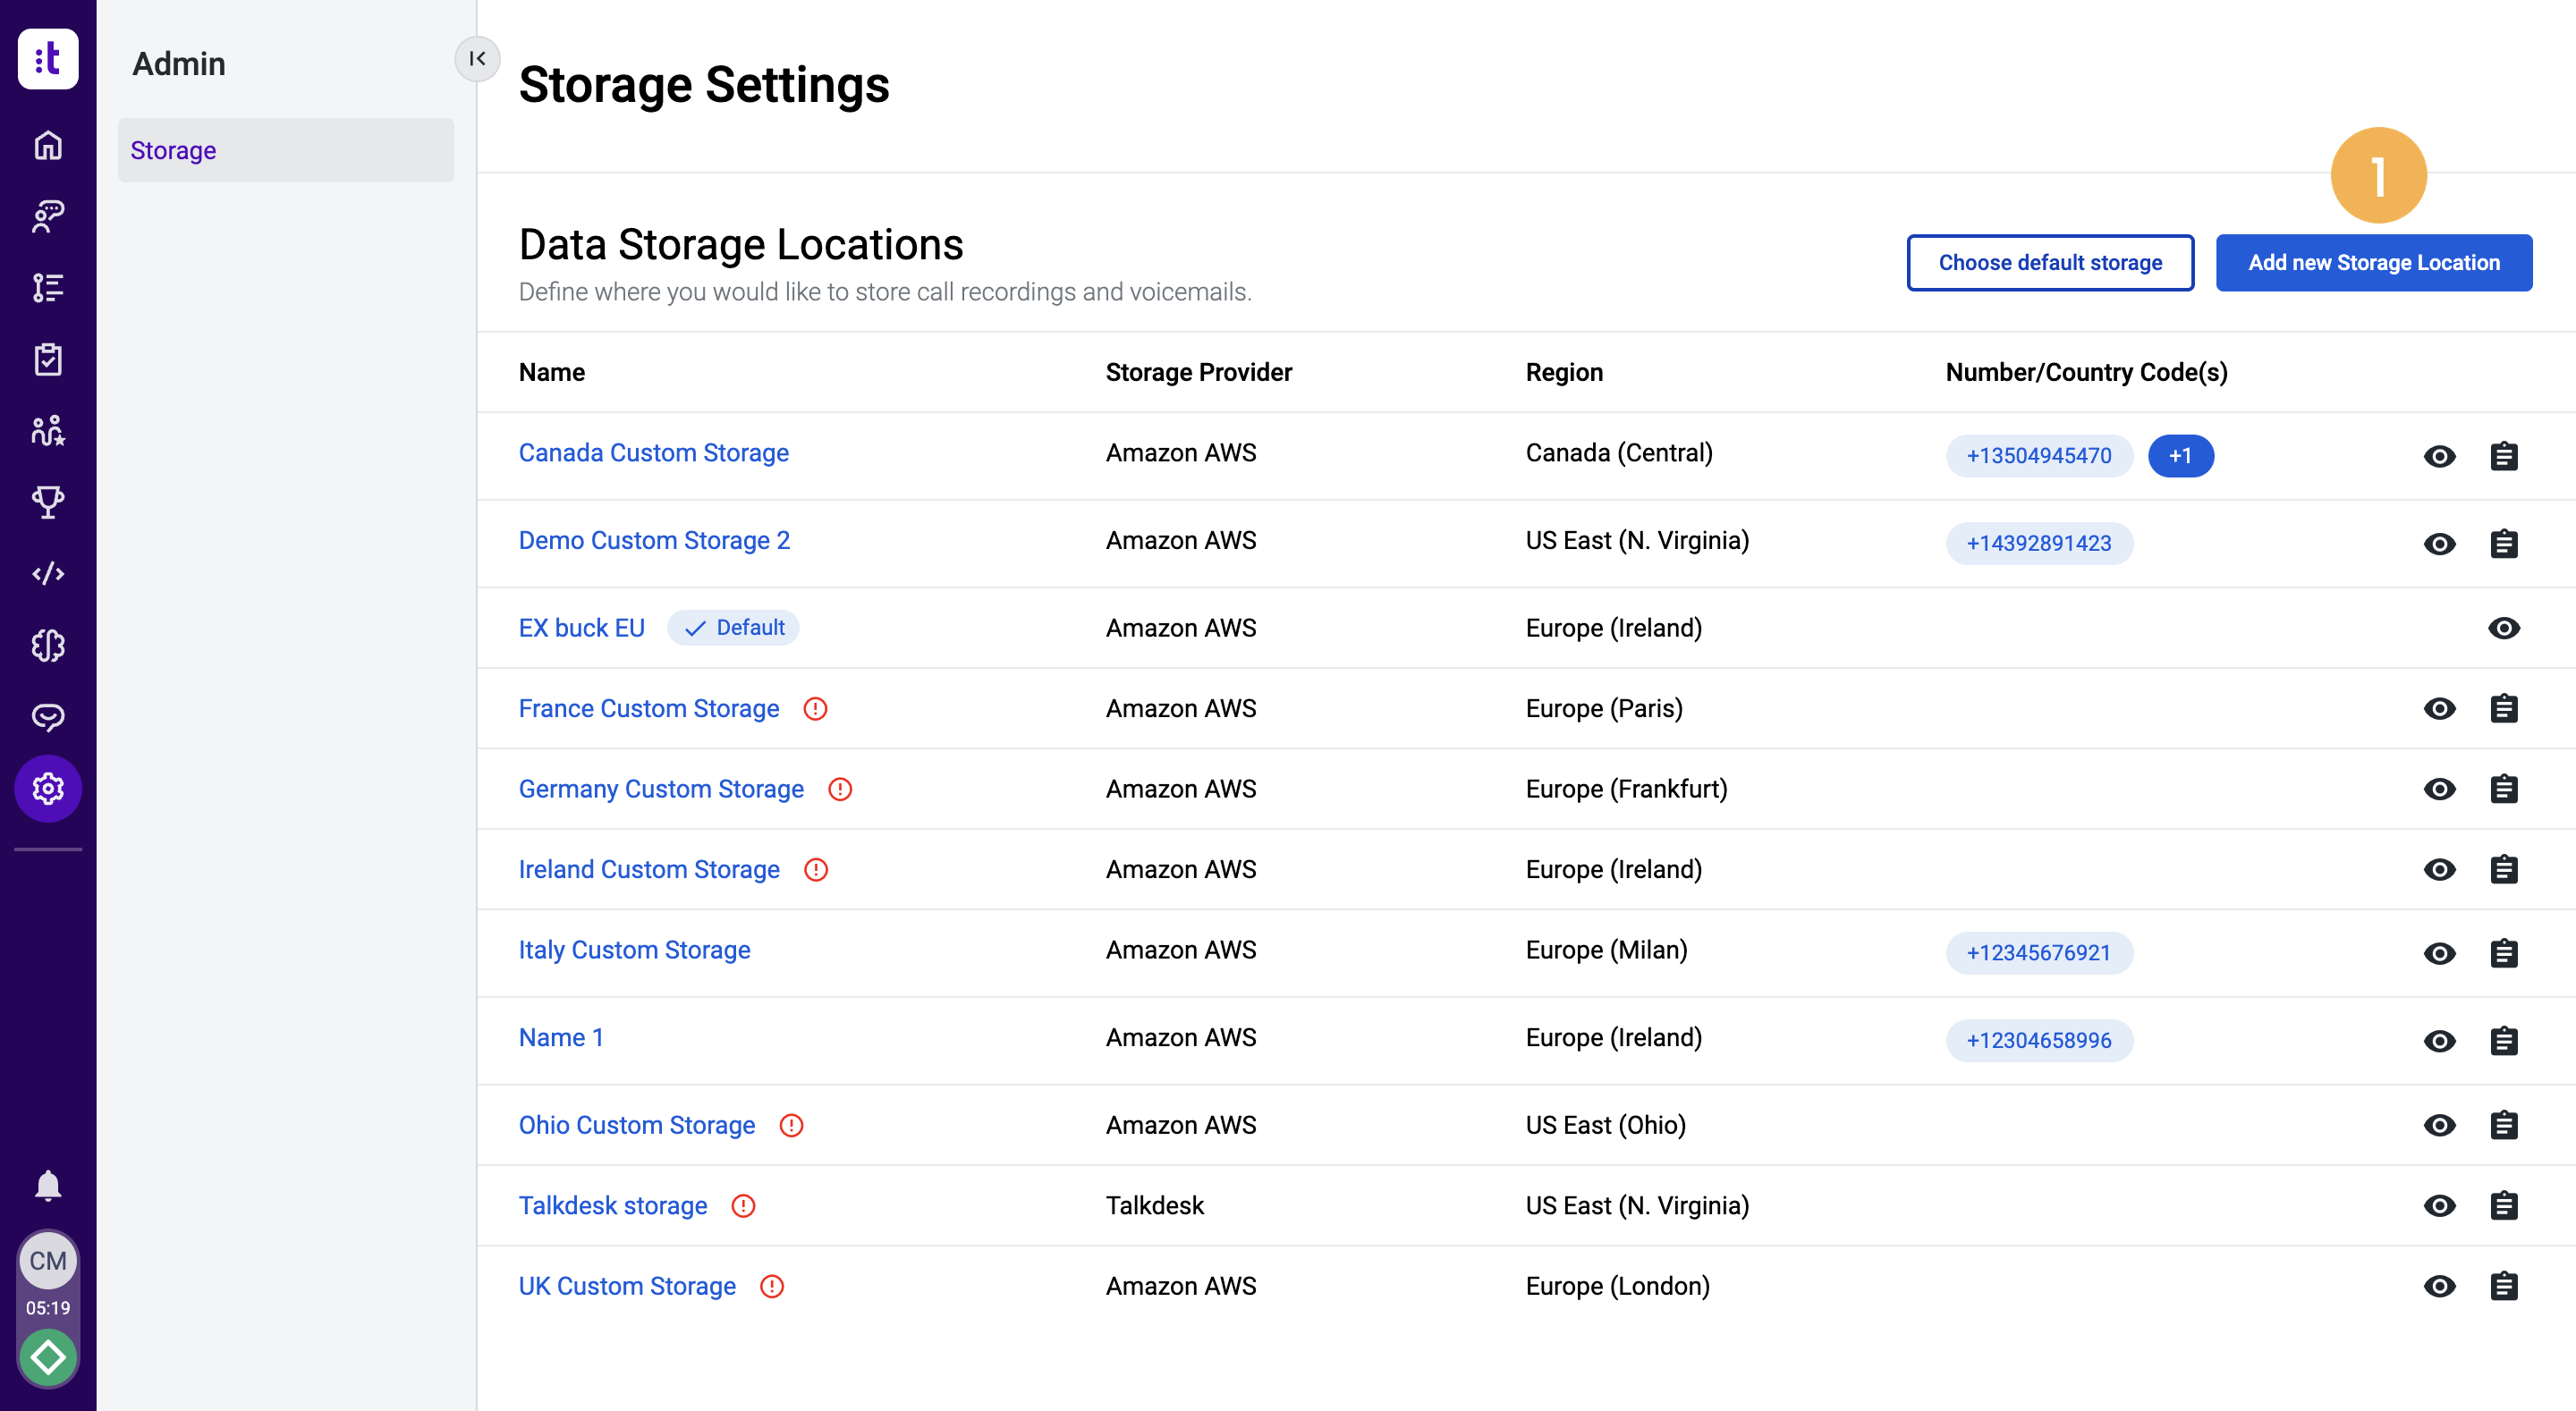Viewport: 2576px width, 1411px height.
Task: Toggle eye icon for UK Custom Storage
Action: click(x=2436, y=1284)
